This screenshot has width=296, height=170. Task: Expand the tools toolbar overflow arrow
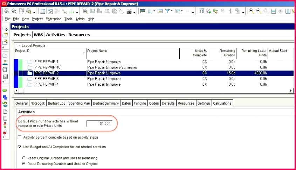pos(243,13)
